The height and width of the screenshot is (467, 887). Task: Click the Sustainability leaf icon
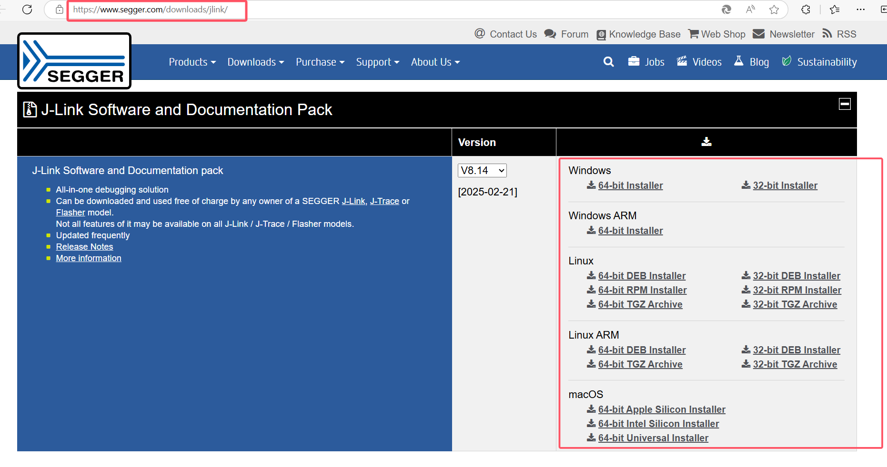786,61
